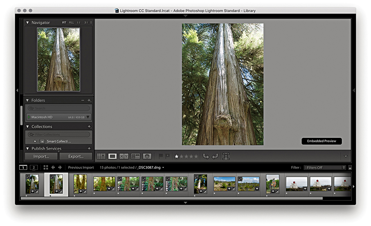Viewport: 371px width, 226px height.
Task: Set the photo flag to rejected
Action: (167, 156)
